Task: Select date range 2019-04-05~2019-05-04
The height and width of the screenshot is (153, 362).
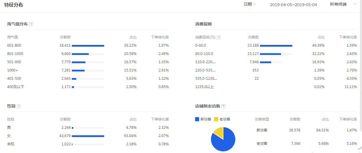Action: [x=293, y=5]
